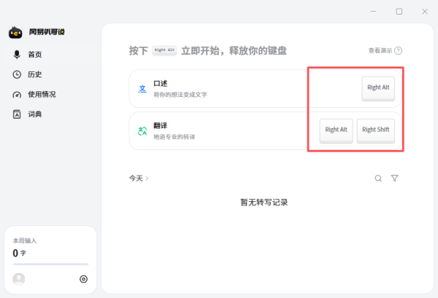Click the Right Shift key button
Viewport: 438px width, 298px height.
376,130
